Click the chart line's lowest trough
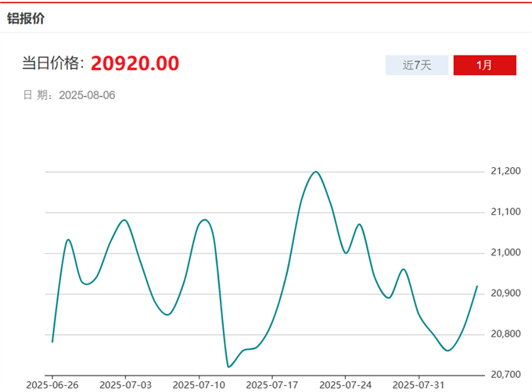The width and height of the screenshot is (532, 392). tap(229, 366)
